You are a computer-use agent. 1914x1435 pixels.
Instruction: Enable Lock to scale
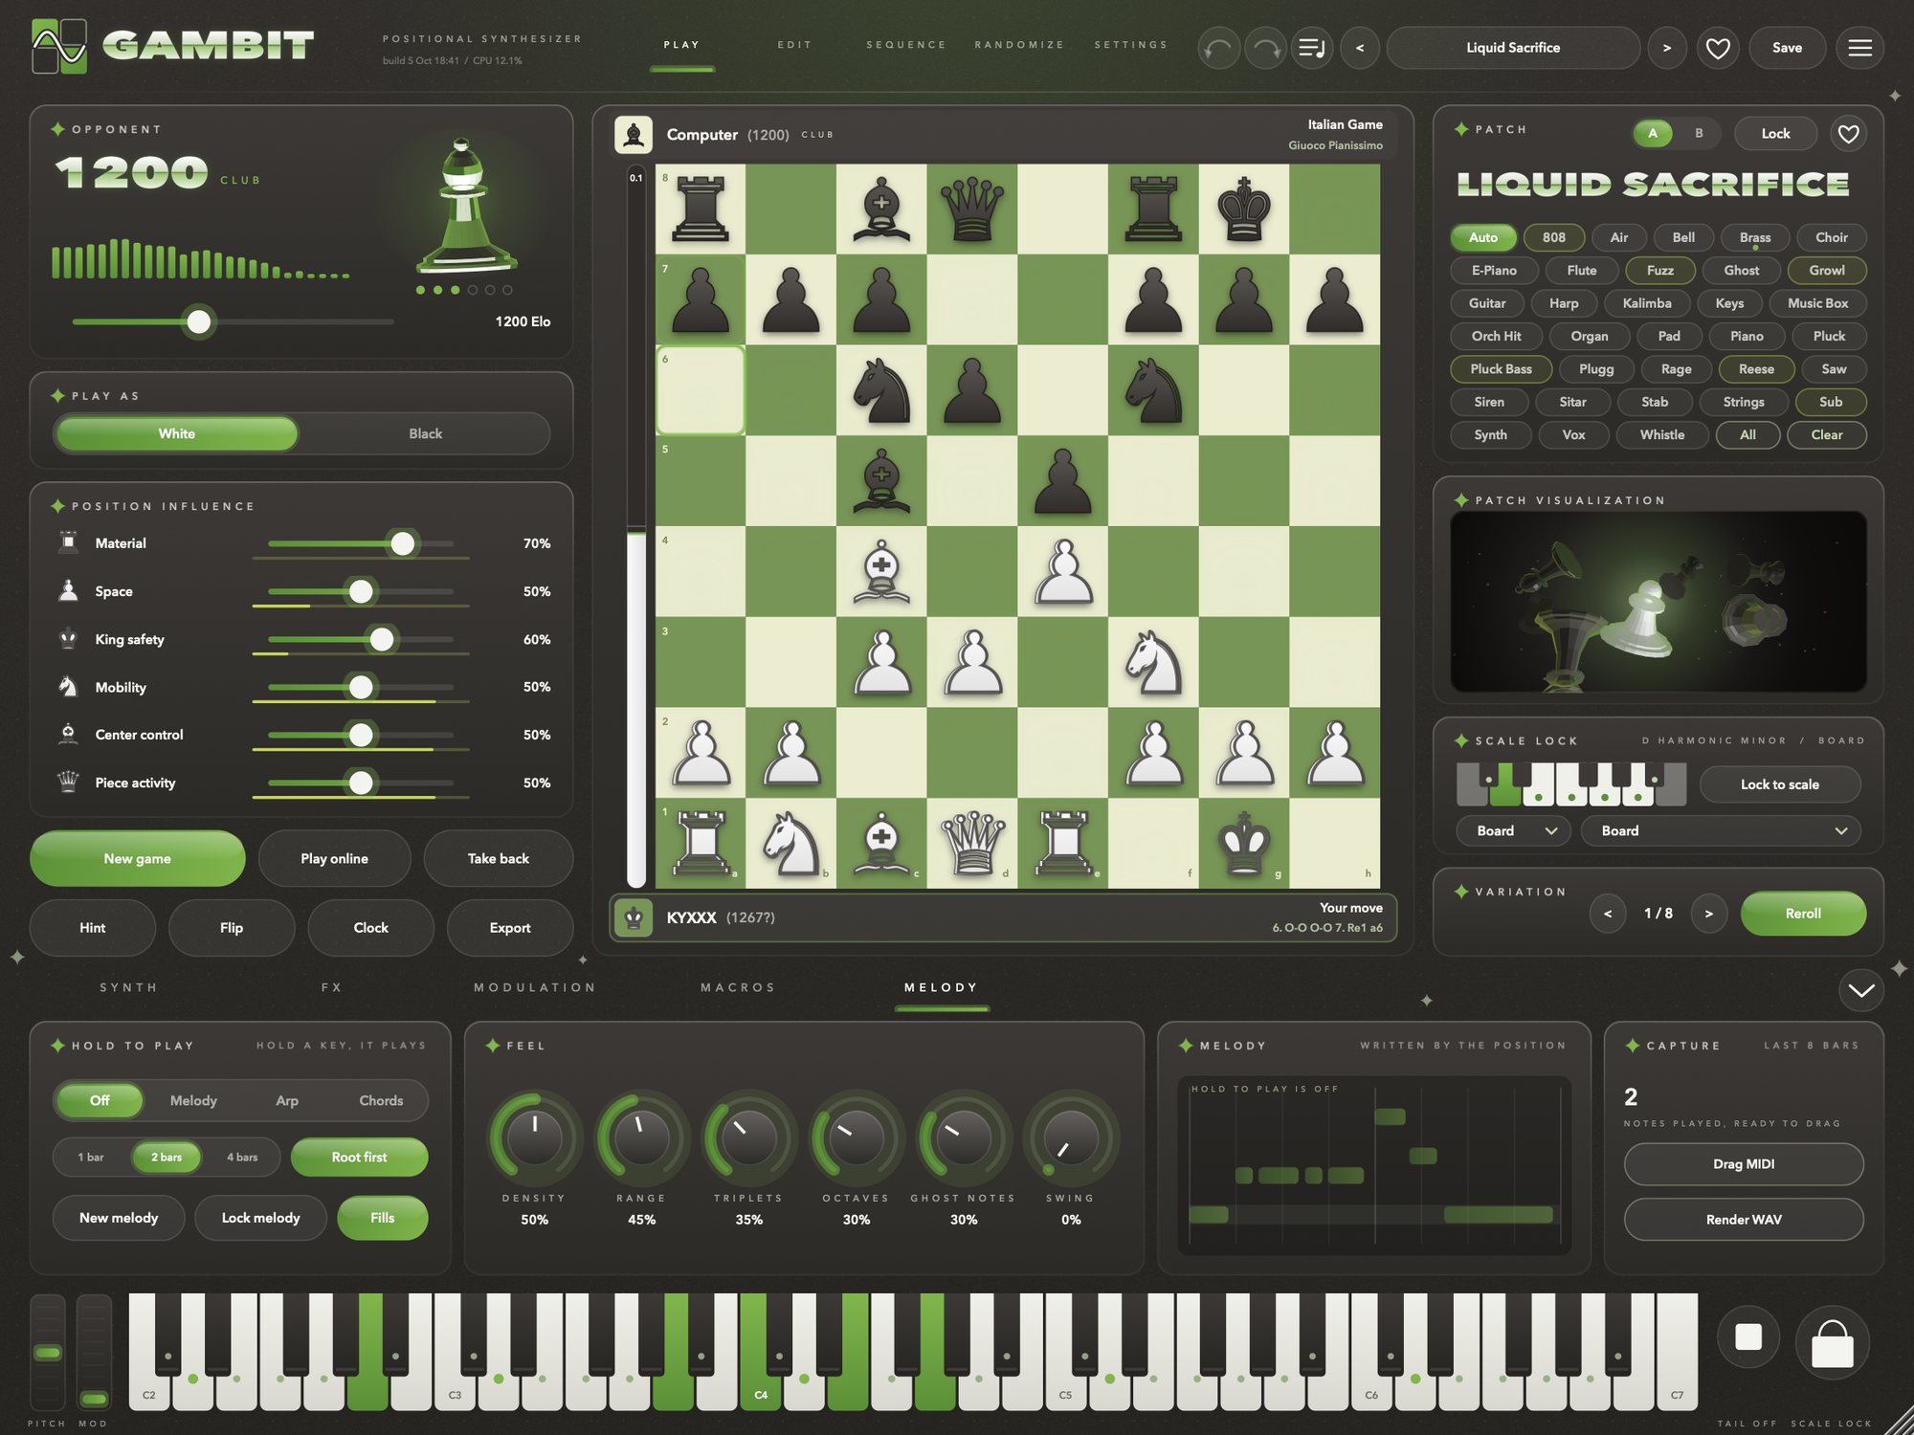[1780, 784]
